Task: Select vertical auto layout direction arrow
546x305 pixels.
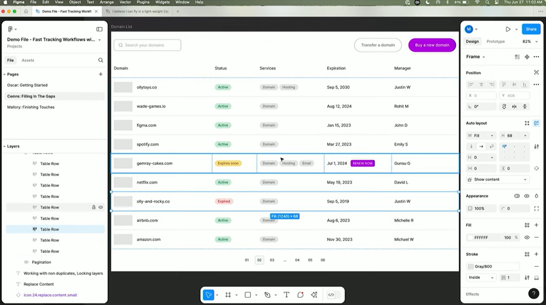Action: [471, 146]
